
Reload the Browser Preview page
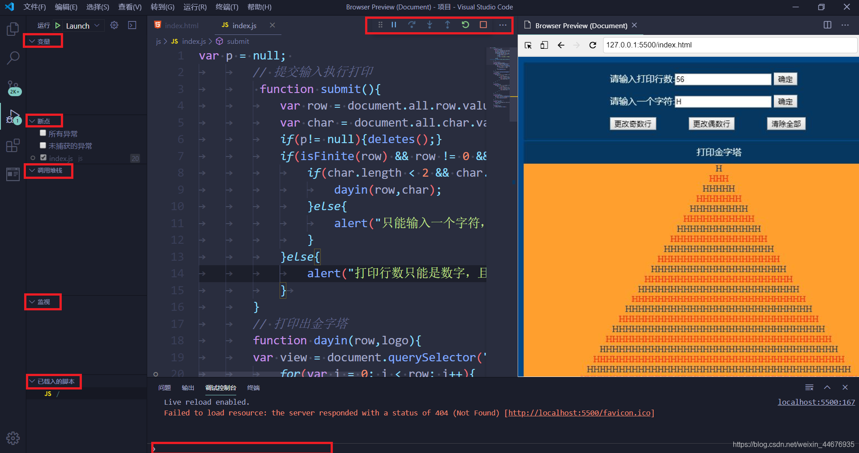(x=593, y=45)
